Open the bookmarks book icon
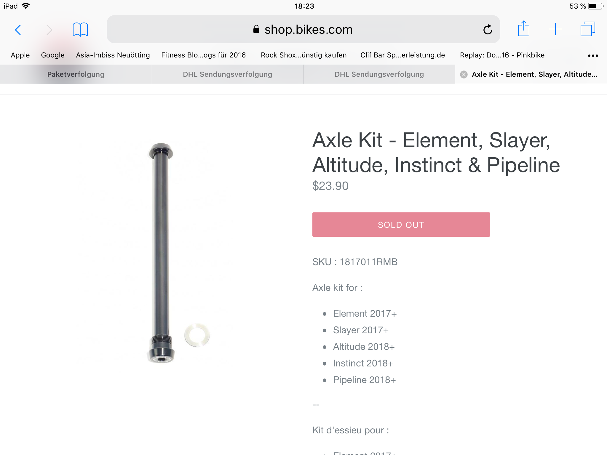Viewport: 607px width, 455px height. pyautogui.click(x=80, y=30)
